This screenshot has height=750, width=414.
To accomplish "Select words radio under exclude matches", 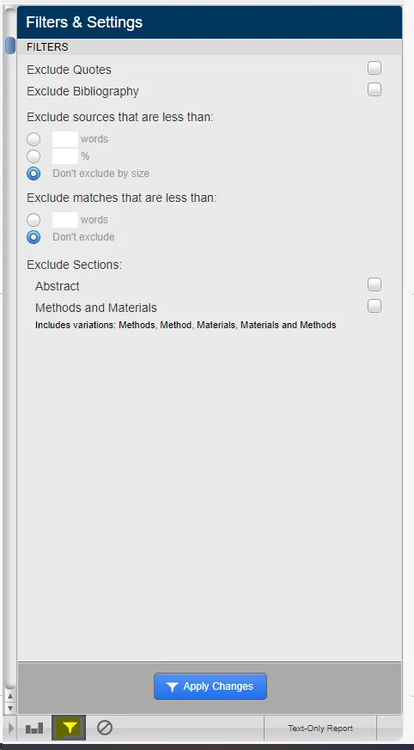I will click(33, 220).
